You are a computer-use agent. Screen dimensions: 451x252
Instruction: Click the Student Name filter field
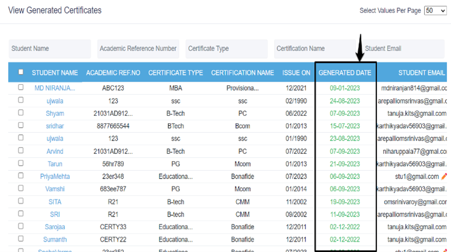pos(50,49)
